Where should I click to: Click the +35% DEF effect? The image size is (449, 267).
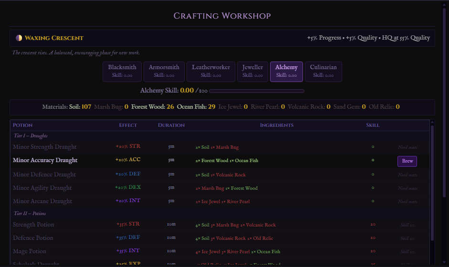coord(128,237)
